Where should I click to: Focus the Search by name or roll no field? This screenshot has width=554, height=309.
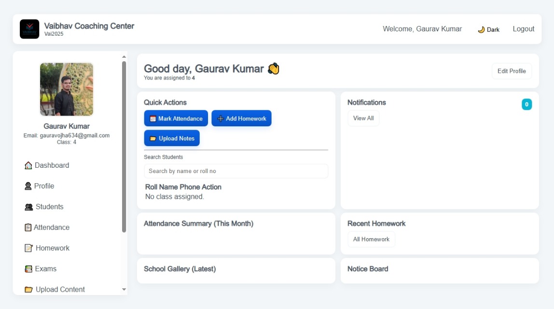(x=236, y=171)
